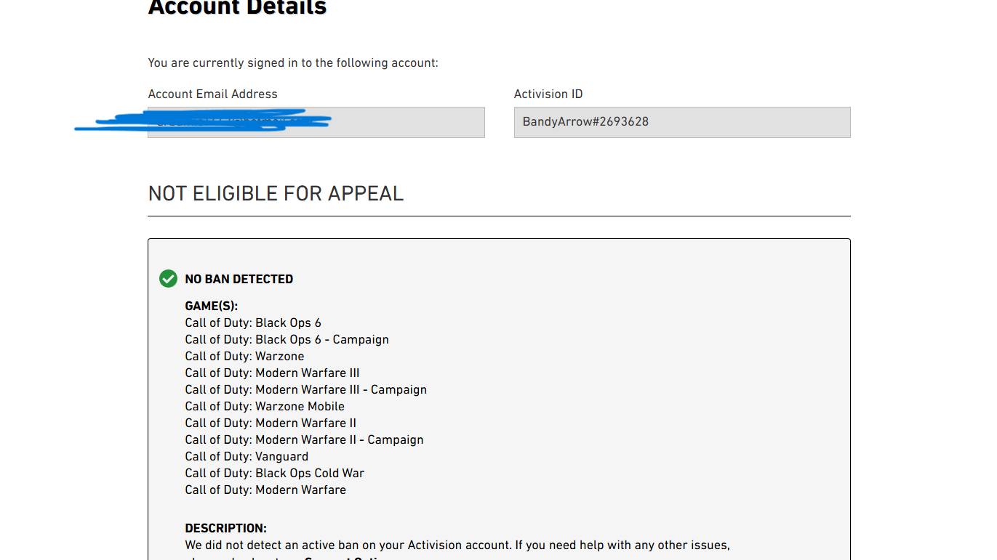Click the Account Email Address field
Screen dimensions: 997x560
316,122
